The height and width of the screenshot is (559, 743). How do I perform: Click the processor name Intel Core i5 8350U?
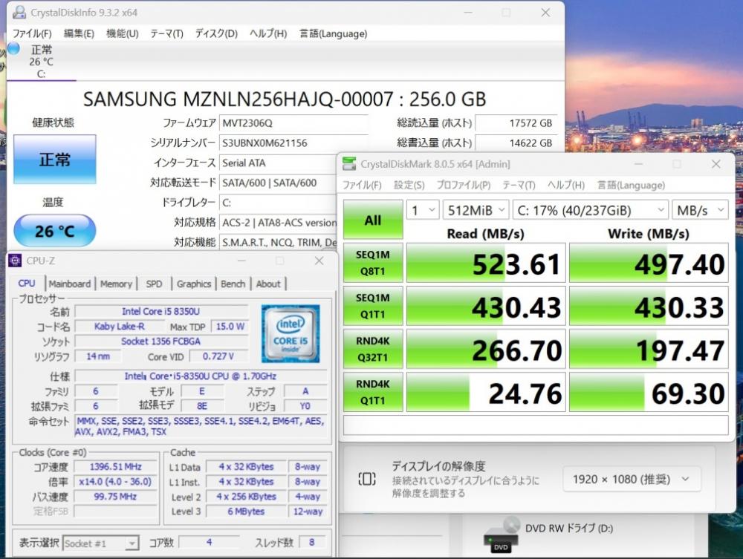[161, 312]
